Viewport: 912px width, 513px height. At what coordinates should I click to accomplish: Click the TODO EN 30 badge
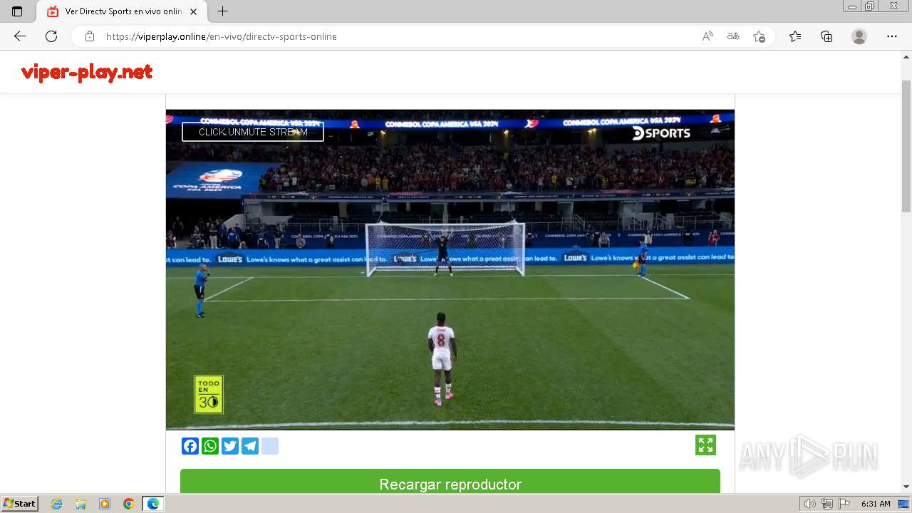coord(209,394)
